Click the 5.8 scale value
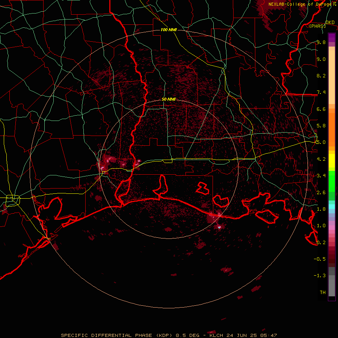This screenshot has height=338, width=338. pos(321,126)
